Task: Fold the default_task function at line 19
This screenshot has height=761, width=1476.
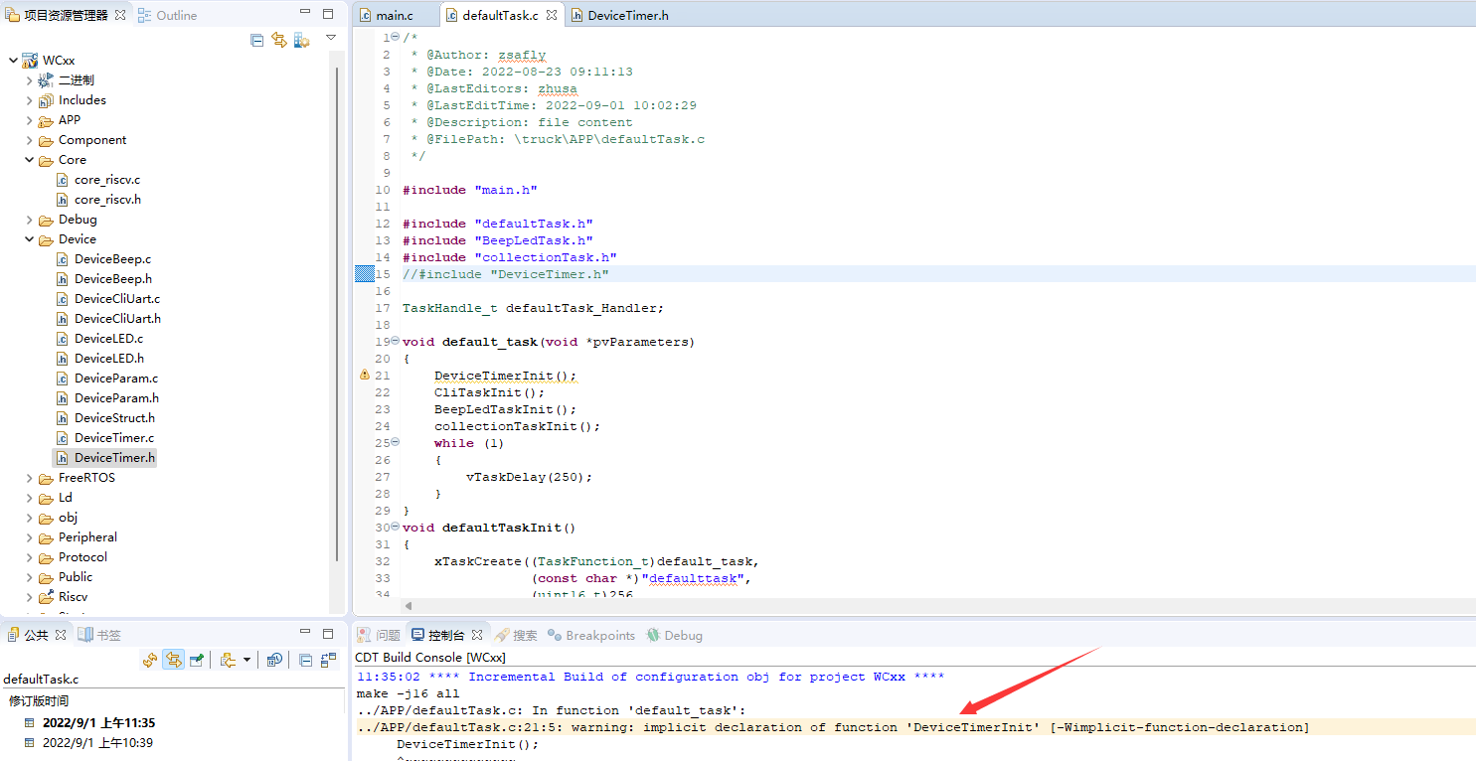Action: pyautogui.click(x=395, y=341)
